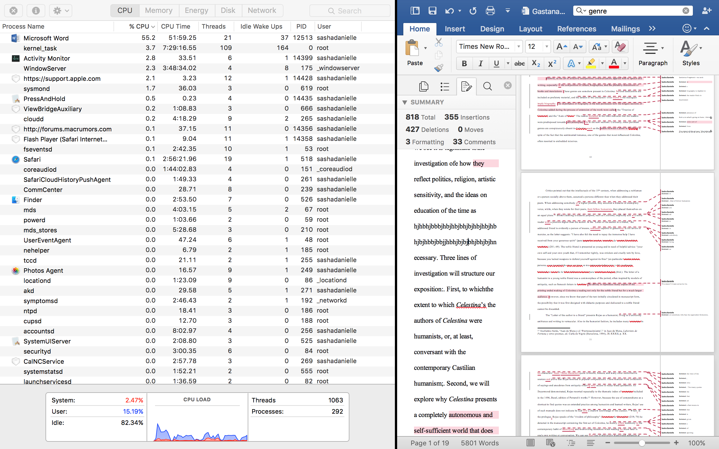The width and height of the screenshot is (719, 449).
Task: Click the Format Painter brush icon
Action: coord(438,68)
